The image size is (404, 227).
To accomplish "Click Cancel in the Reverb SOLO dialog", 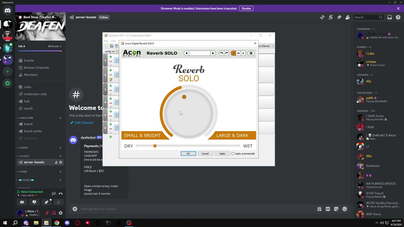I will (x=205, y=154).
